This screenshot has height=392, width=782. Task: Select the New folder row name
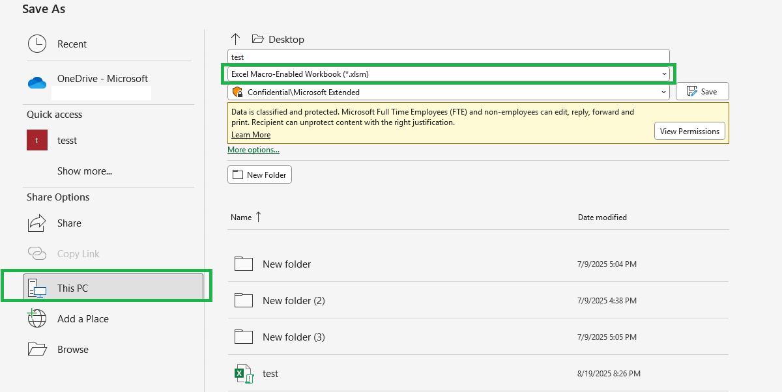click(x=287, y=264)
